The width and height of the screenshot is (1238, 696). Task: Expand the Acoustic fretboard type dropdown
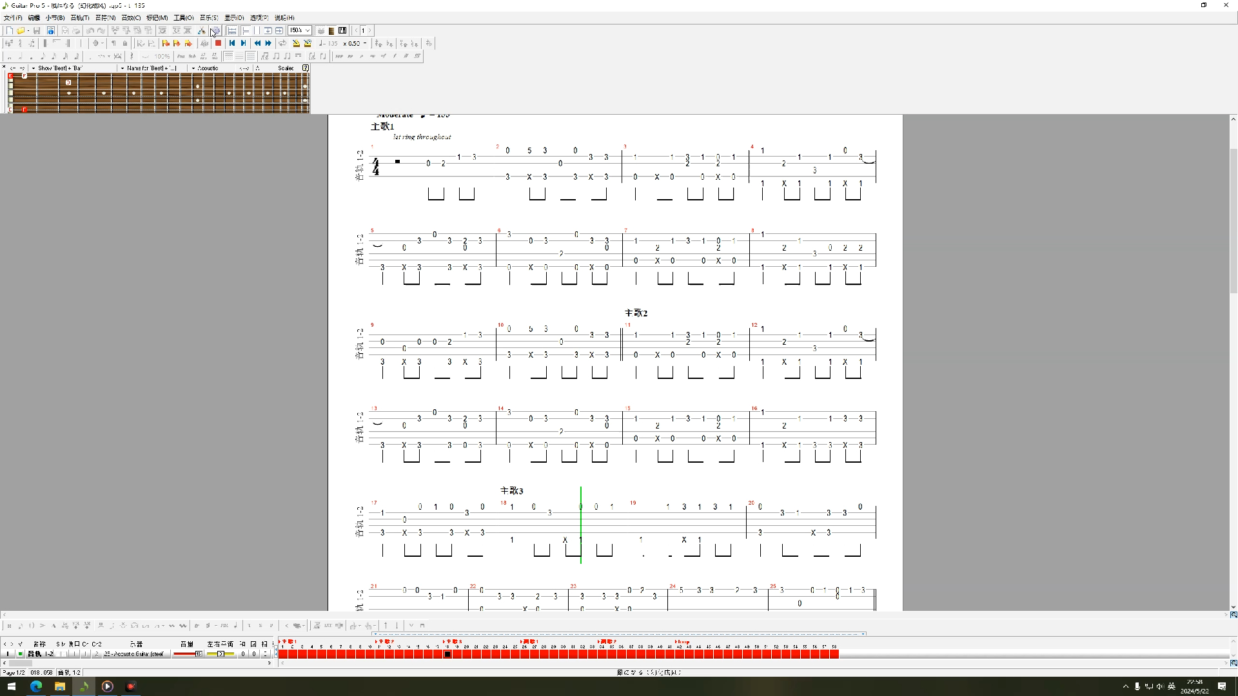(x=193, y=68)
